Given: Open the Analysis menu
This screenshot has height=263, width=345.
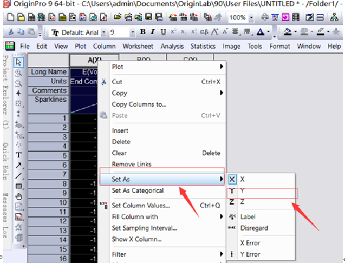Looking at the screenshot, I should [x=172, y=46].
